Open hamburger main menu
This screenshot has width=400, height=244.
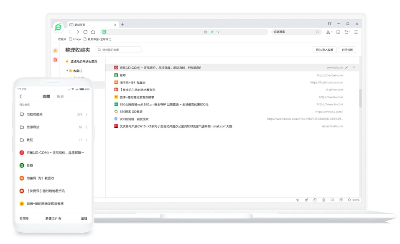tap(356, 32)
